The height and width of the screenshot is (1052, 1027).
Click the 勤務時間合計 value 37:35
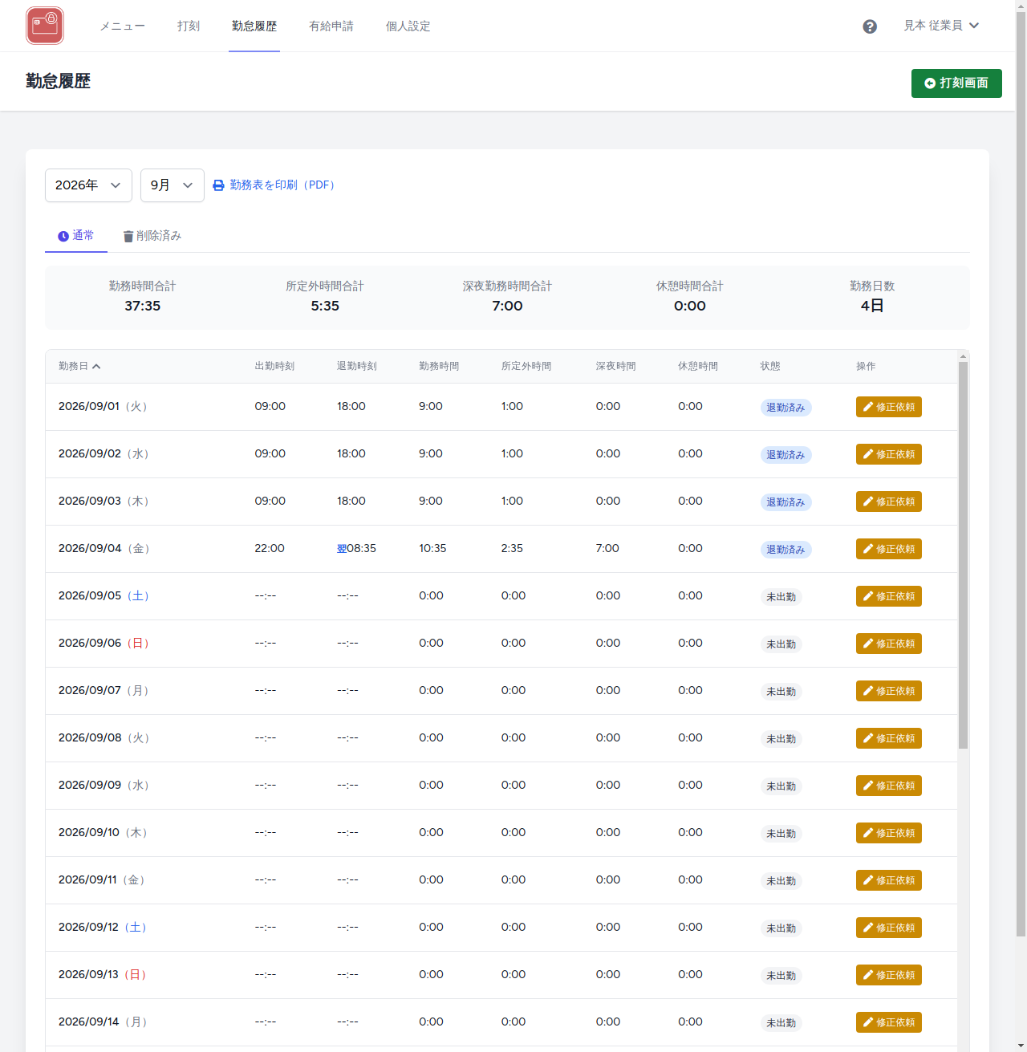tap(143, 306)
